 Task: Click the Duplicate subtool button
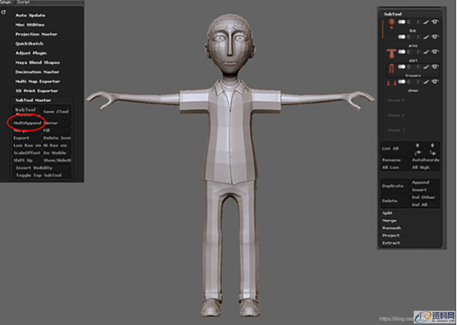click(x=392, y=186)
